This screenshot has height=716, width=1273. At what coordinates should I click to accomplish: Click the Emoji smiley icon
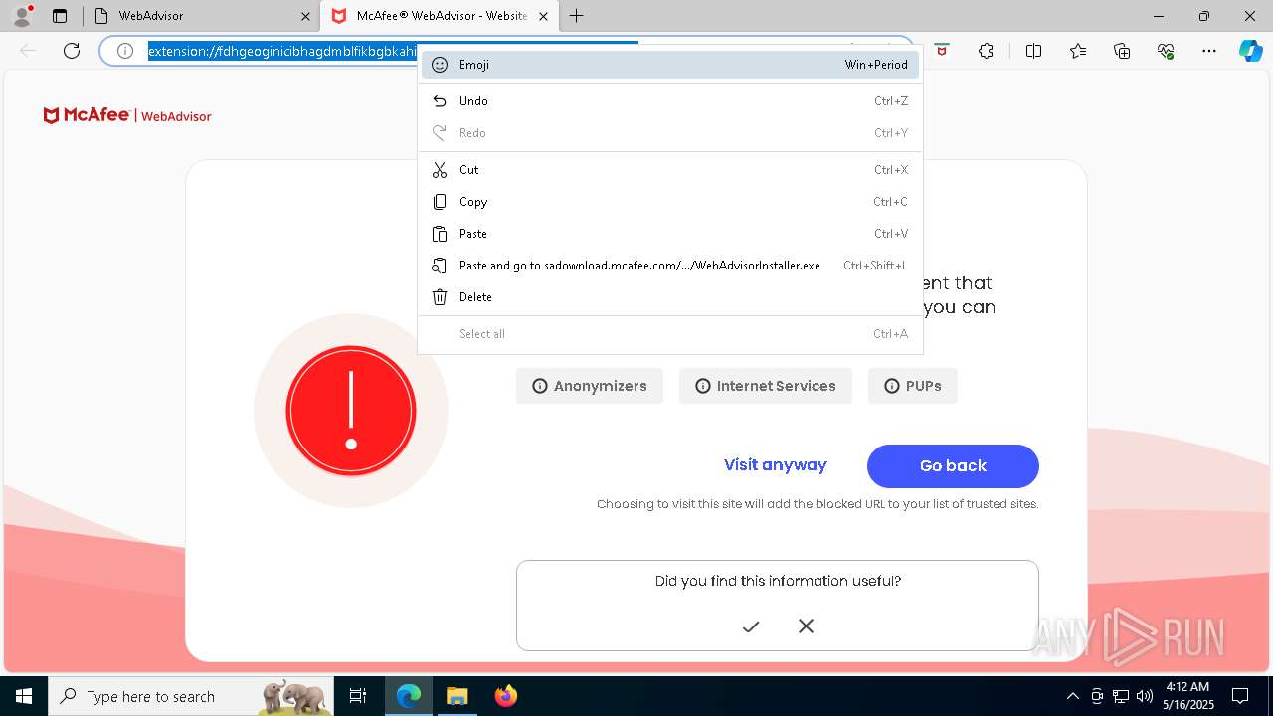point(440,65)
